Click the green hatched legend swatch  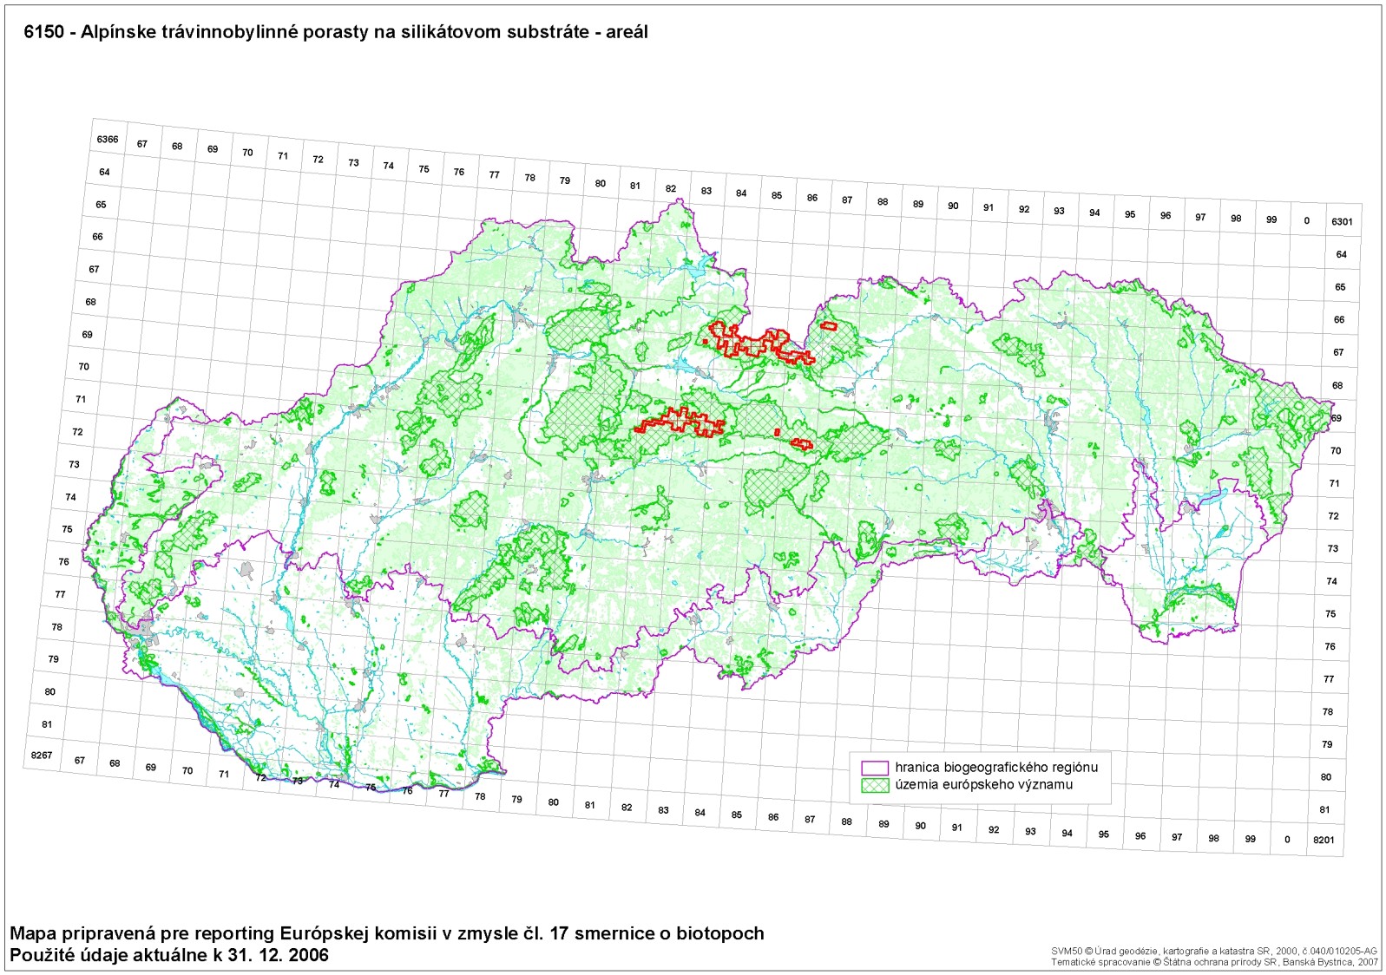[x=875, y=785]
